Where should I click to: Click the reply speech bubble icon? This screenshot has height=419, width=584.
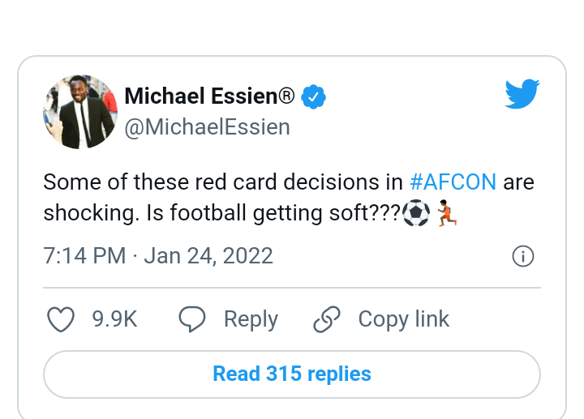coord(191,319)
